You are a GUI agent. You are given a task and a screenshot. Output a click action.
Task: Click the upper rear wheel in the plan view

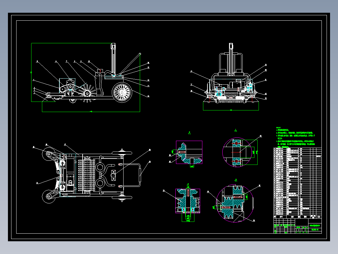tap(122, 153)
